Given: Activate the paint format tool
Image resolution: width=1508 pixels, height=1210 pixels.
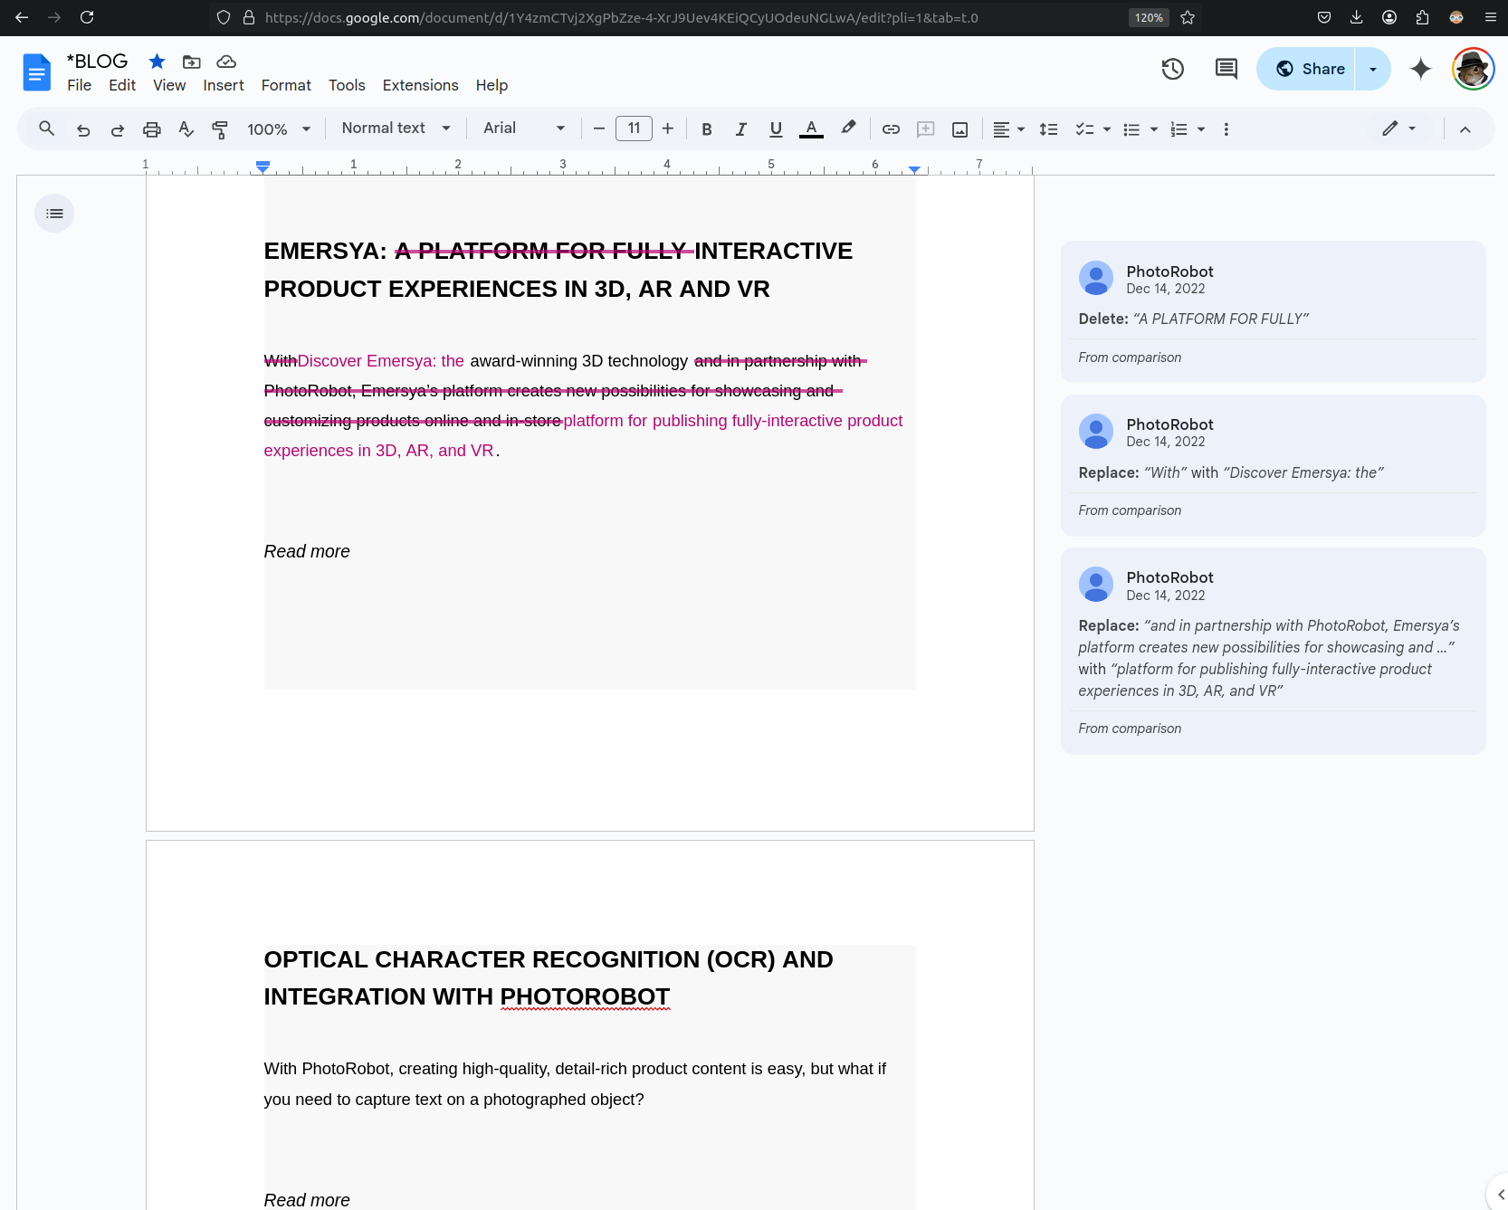Looking at the screenshot, I should click(x=220, y=129).
